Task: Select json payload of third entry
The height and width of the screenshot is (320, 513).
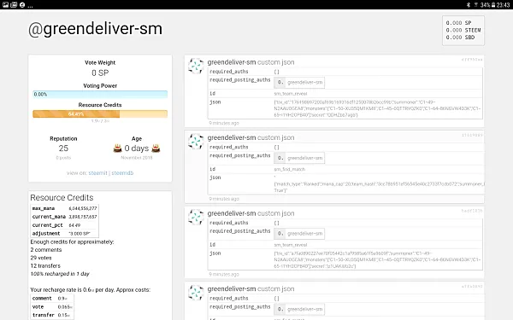Action: (377, 259)
